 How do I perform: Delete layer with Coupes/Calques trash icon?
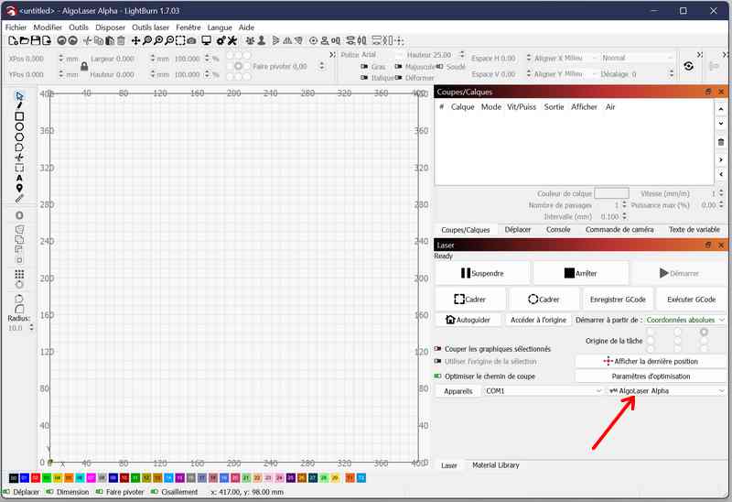point(721,142)
